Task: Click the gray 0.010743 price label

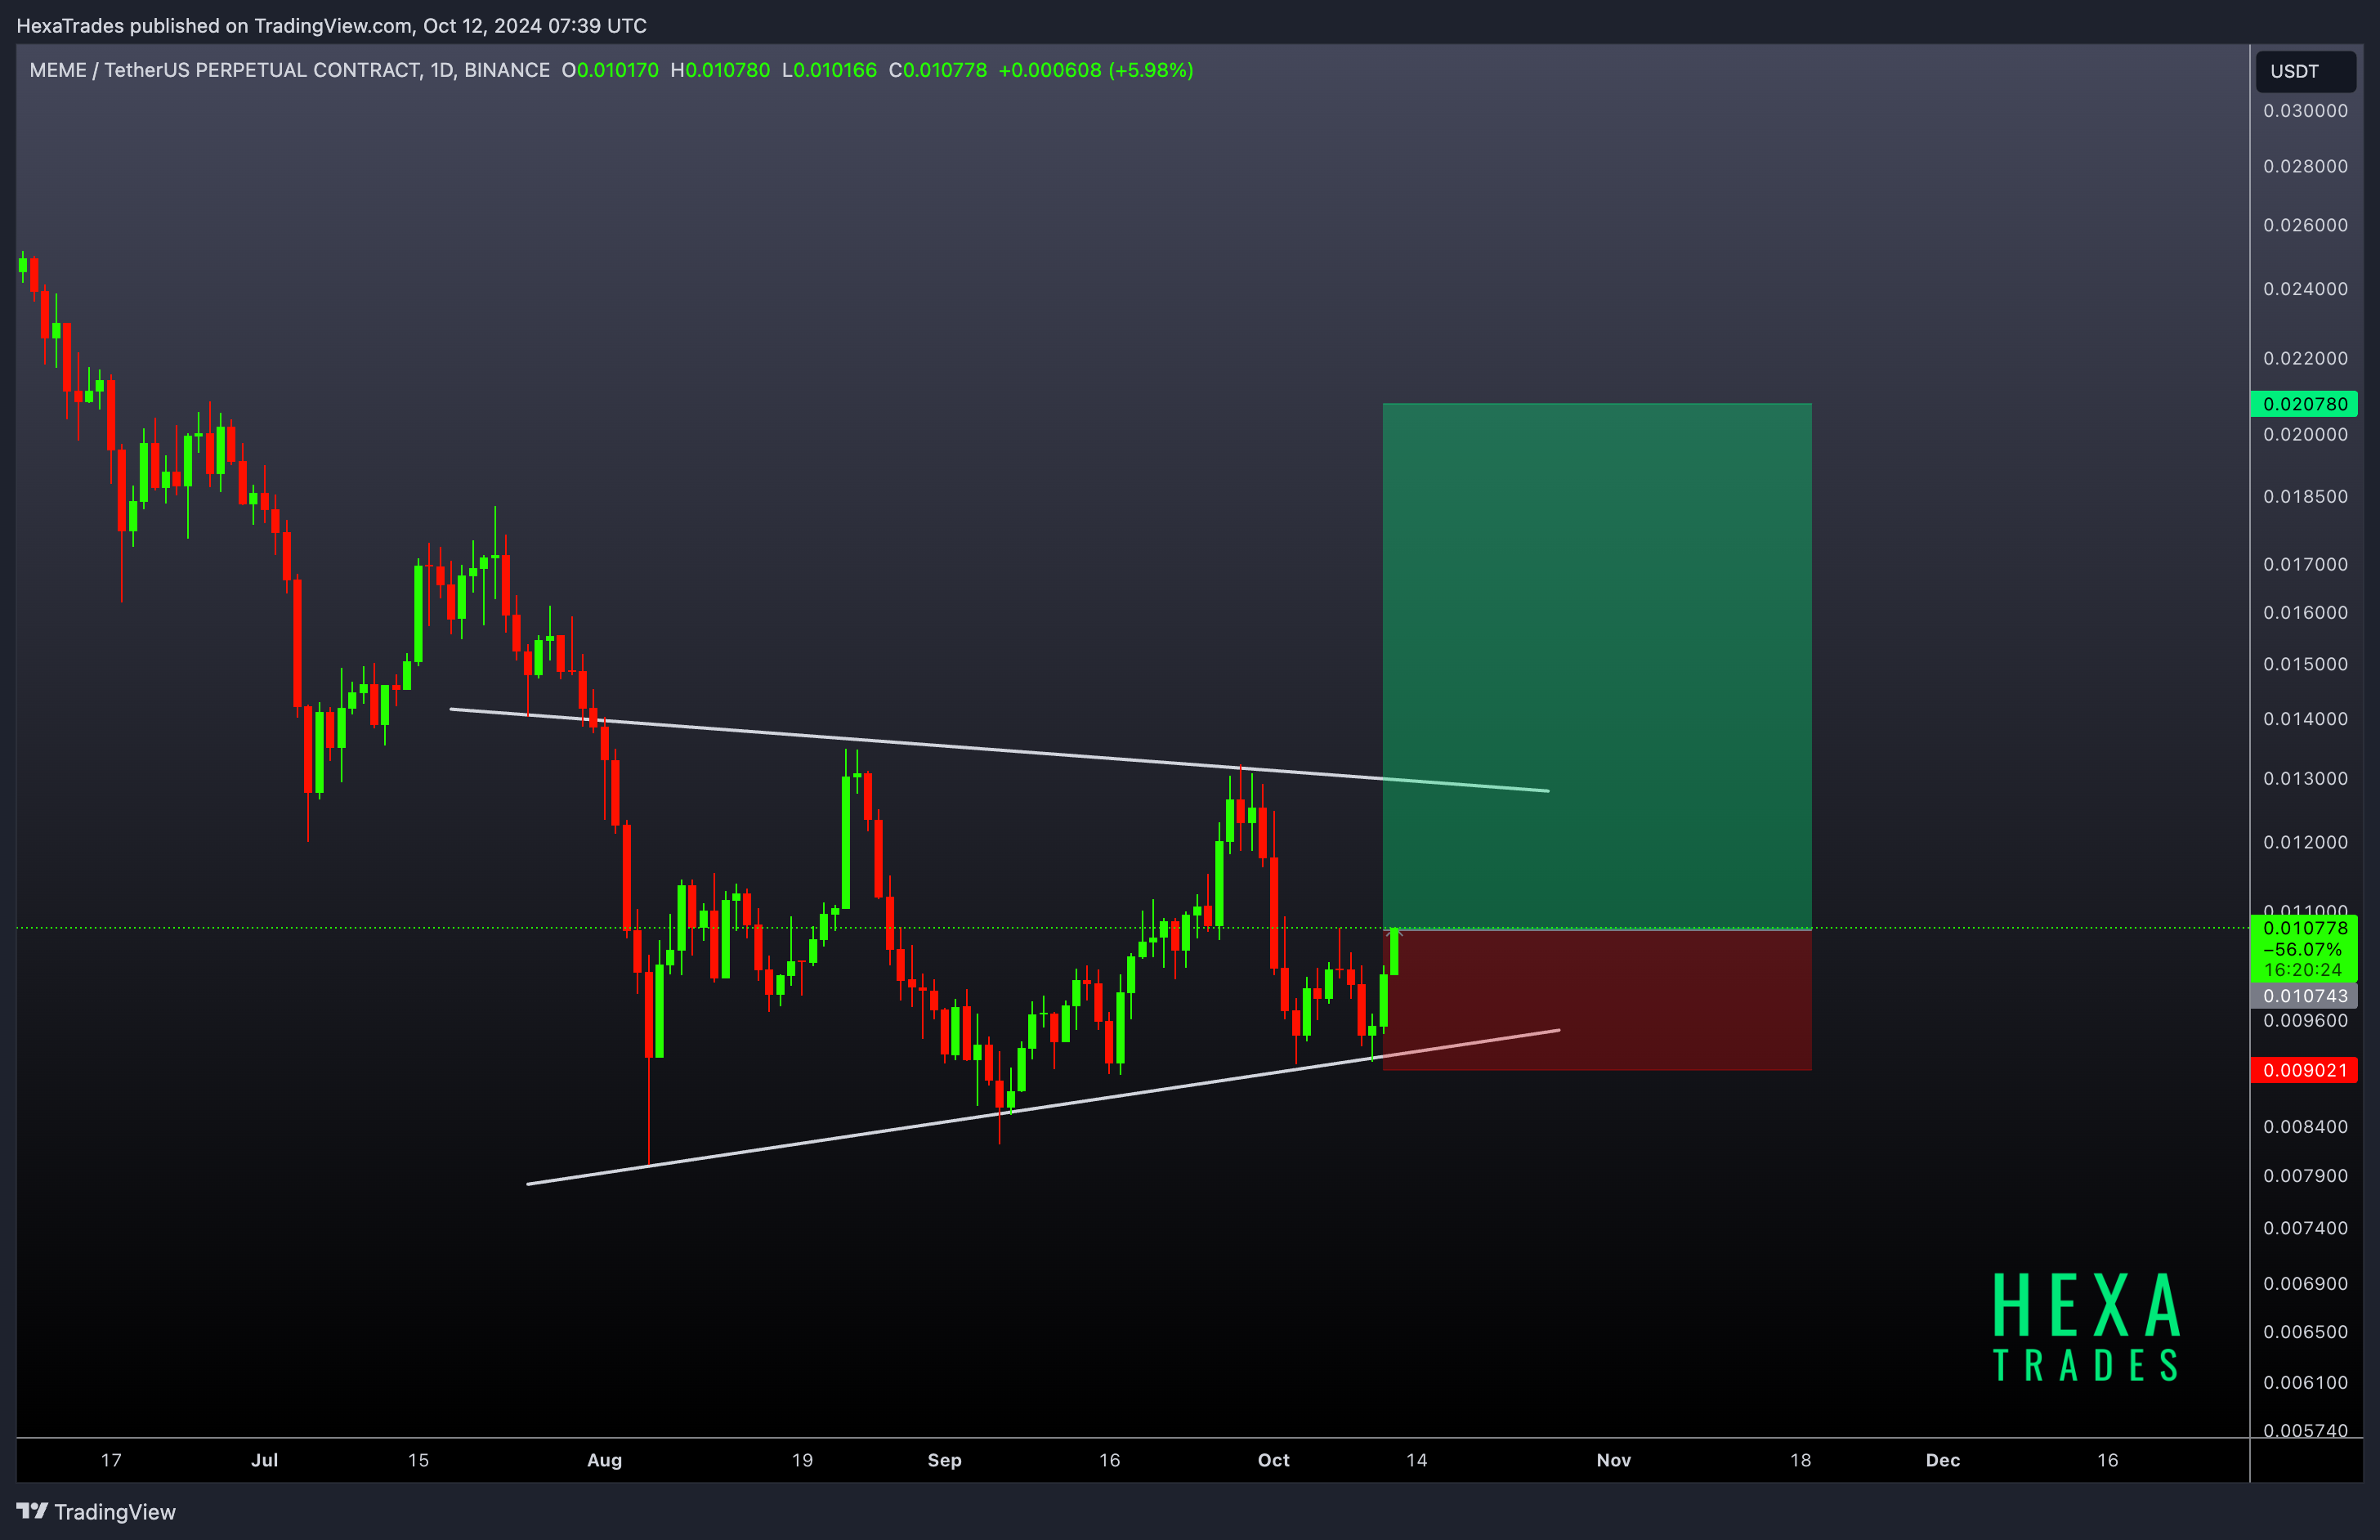Action: pos(2304,995)
